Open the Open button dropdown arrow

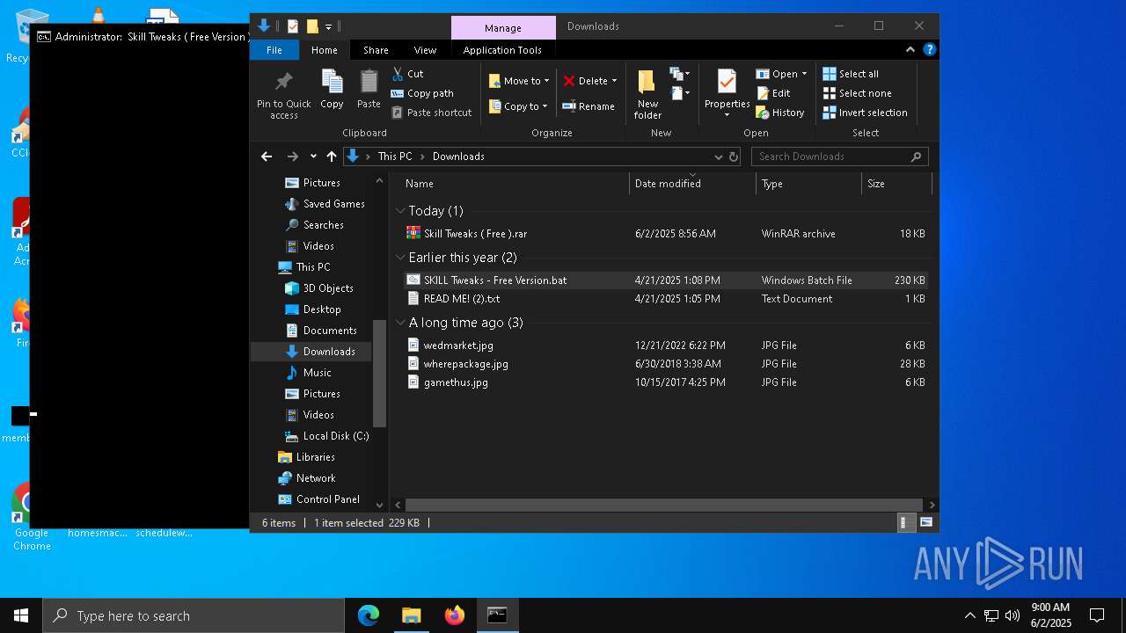point(804,74)
